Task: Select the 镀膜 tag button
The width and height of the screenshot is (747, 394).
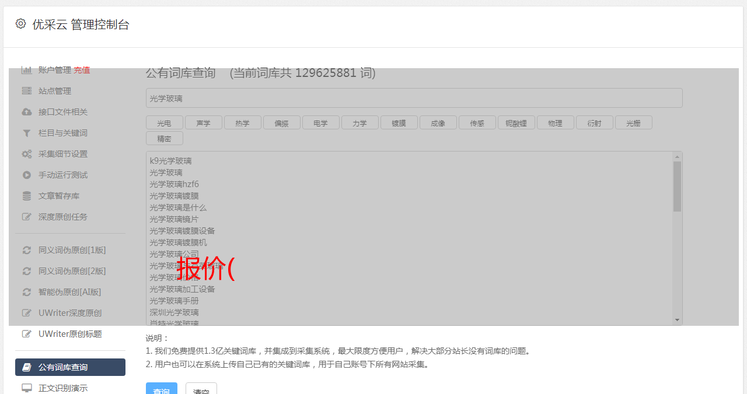Action: pos(399,123)
